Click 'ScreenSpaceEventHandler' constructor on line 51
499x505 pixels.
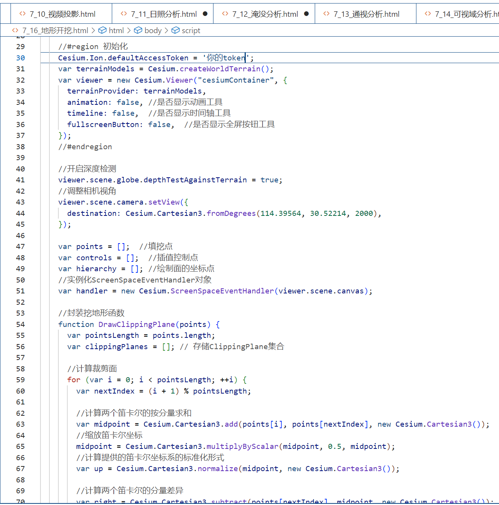tap(222, 291)
